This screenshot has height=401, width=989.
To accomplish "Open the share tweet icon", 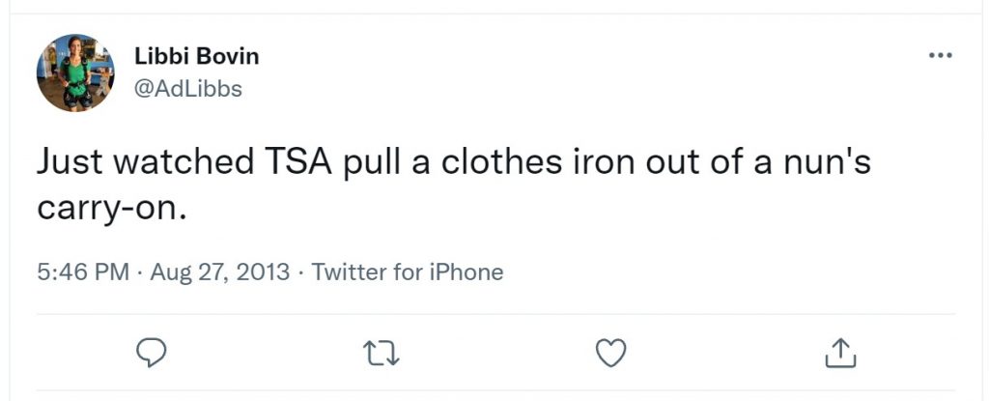I will [x=841, y=353].
